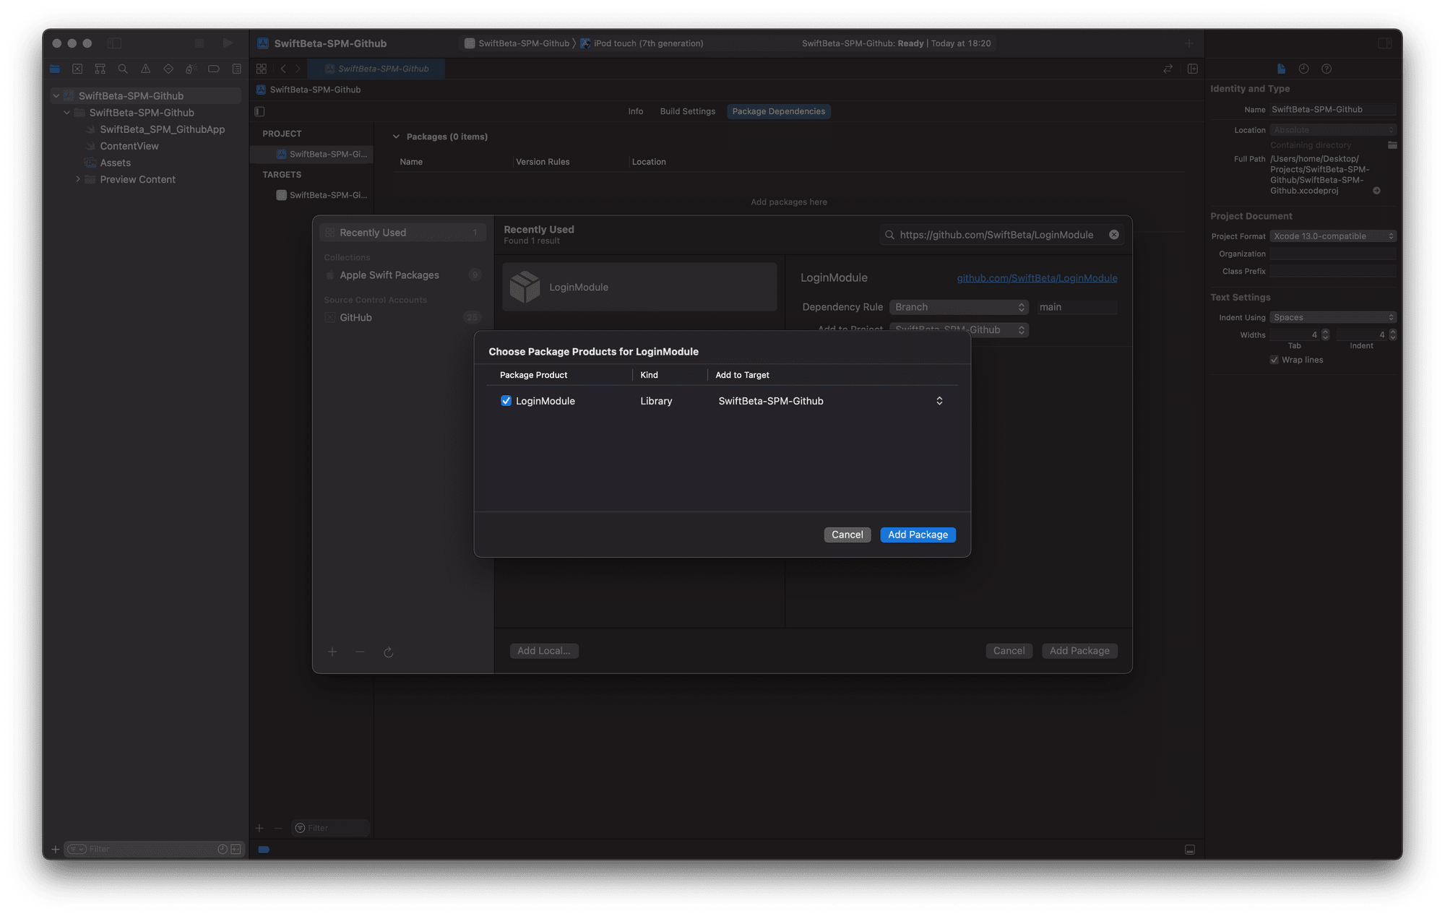
Task: Click the library plus button in title bar
Action: coord(1189,43)
